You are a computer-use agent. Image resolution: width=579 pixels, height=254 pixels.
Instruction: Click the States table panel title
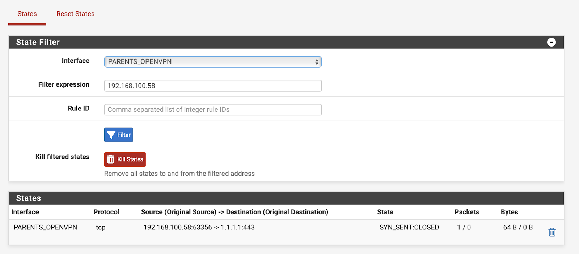tap(29, 198)
